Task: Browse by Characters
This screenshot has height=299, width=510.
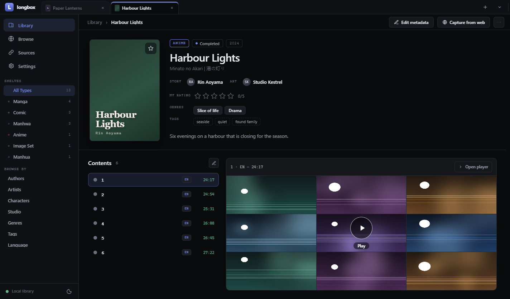Action: (x=39, y=201)
